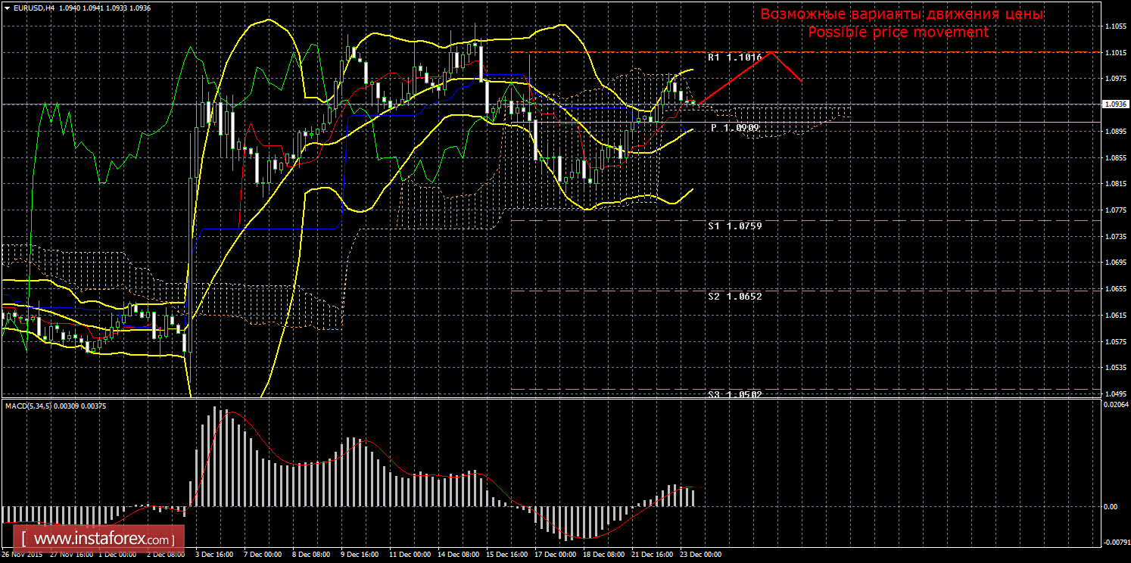Click the 'Possible price movement' red text
The width and height of the screenshot is (1131, 563).
(898, 33)
